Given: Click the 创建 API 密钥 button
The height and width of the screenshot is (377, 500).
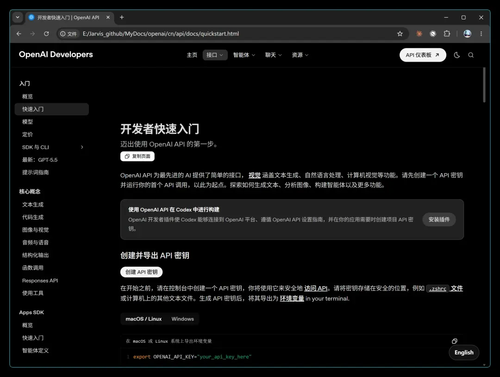Looking at the screenshot, I should [141, 272].
